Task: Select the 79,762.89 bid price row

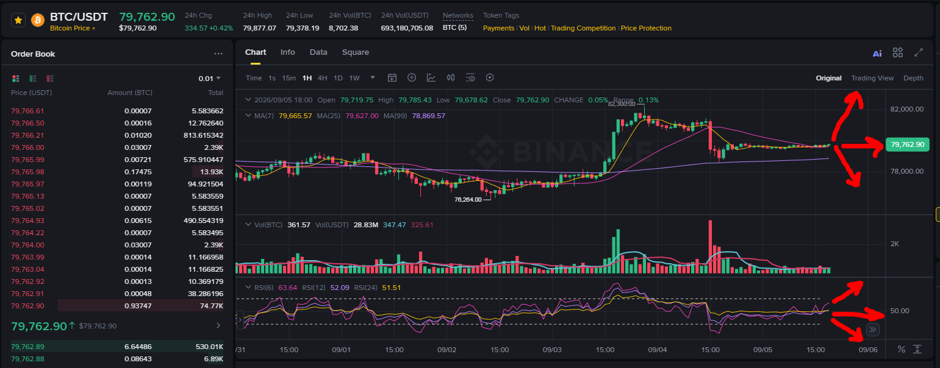Action: click(x=117, y=347)
